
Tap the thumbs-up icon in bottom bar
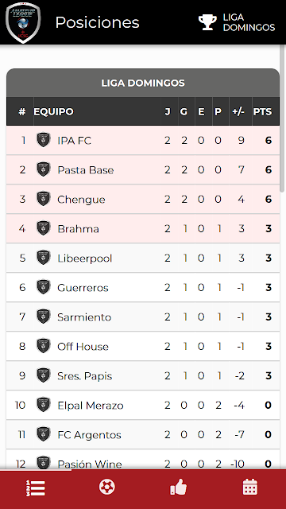(x=179, y=488)
